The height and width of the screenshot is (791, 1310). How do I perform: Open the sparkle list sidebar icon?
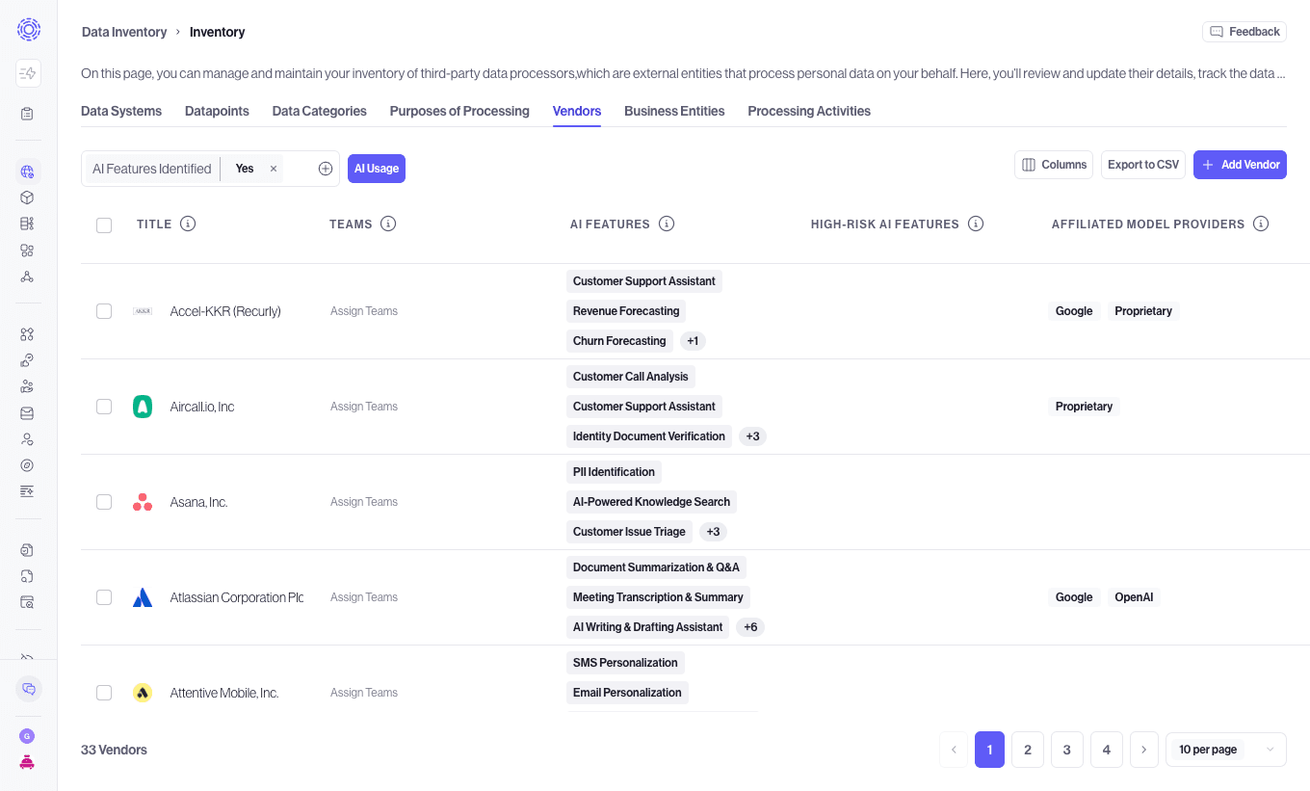27,491
